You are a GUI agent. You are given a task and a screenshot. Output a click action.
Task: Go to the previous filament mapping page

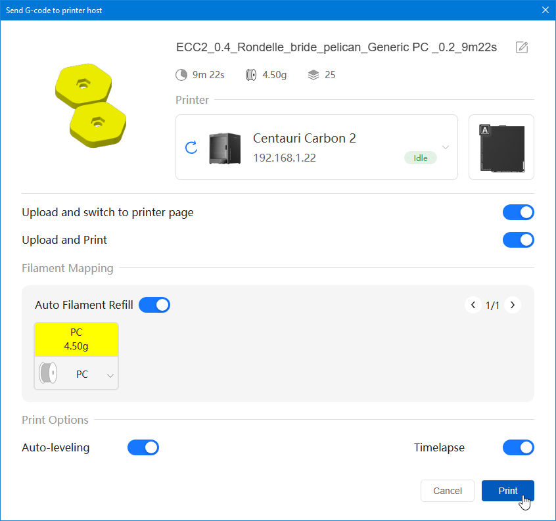(x=473, y=305)
